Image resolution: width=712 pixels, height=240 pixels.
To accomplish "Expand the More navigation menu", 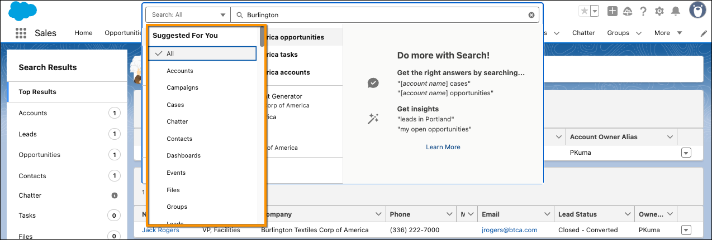I will (x=668, y=33).
